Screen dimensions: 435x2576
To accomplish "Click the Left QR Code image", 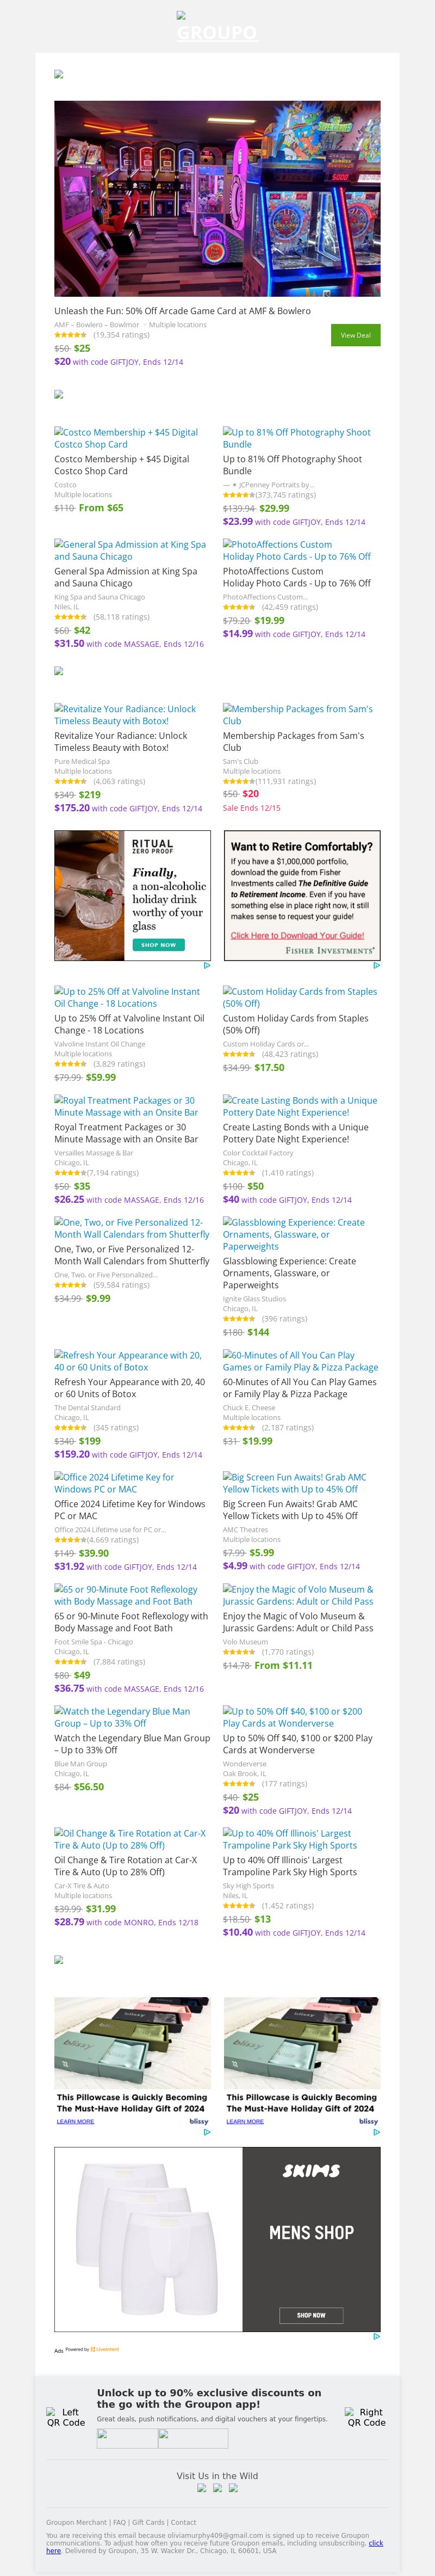I will point(66,2417).
